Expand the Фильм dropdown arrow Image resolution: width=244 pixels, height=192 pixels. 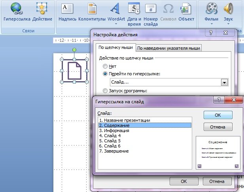point(212,24)
